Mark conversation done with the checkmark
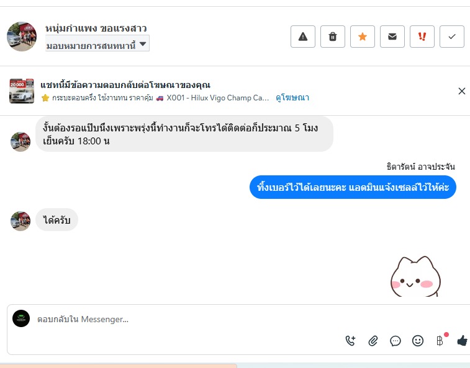Image resolution: width=470 pixels, height=368 pixels. [452, 37]
